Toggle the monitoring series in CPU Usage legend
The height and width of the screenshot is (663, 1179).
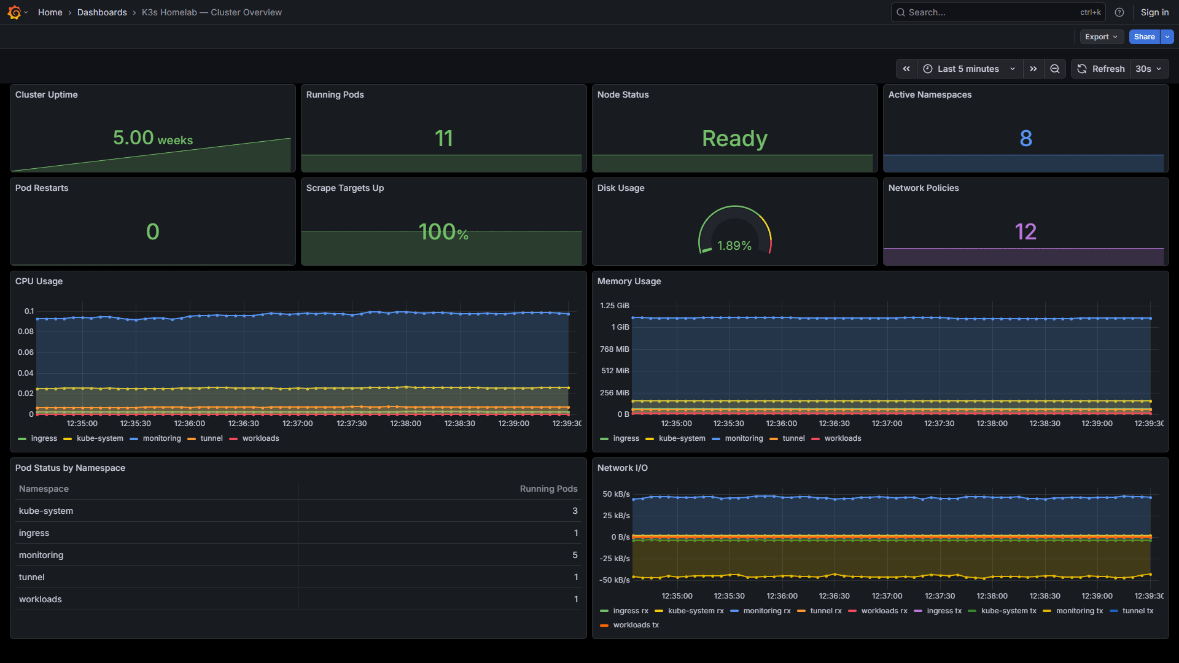[x=161, y=438]
